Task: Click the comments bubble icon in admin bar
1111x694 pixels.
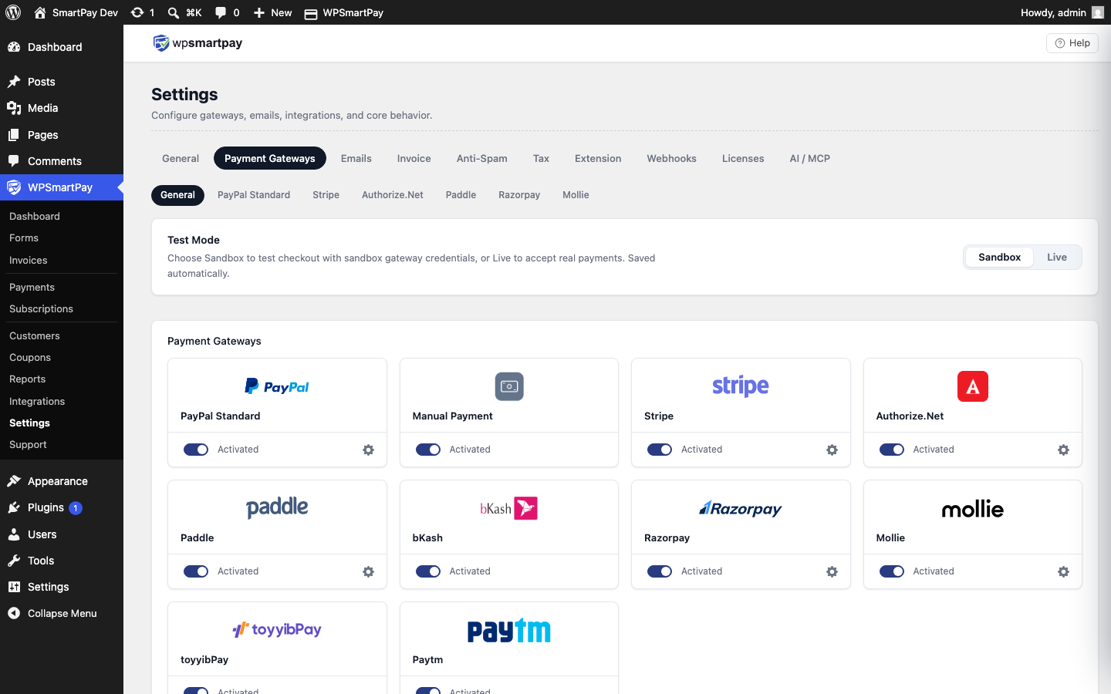Action: pyautogui.click(x=221, y=12)
